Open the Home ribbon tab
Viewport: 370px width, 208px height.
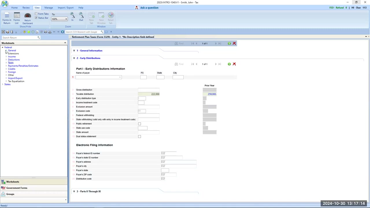point(14,8)
